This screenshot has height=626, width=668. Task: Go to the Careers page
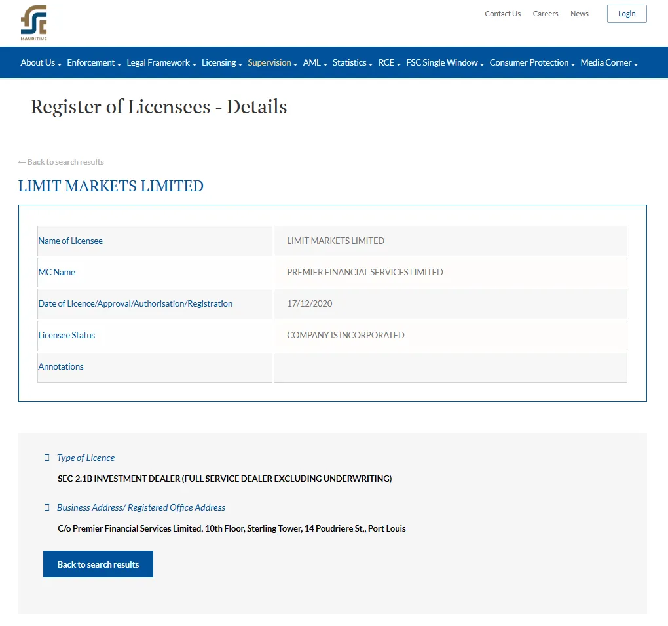click(546, 14)
